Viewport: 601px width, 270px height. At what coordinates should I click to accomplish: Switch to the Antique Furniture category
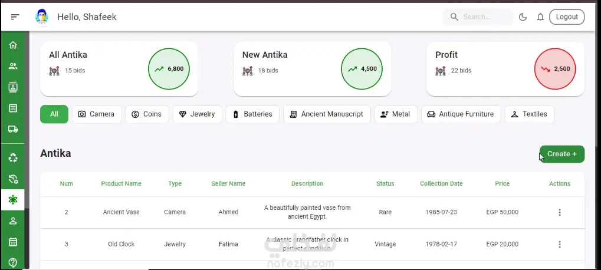coord(461,114)
